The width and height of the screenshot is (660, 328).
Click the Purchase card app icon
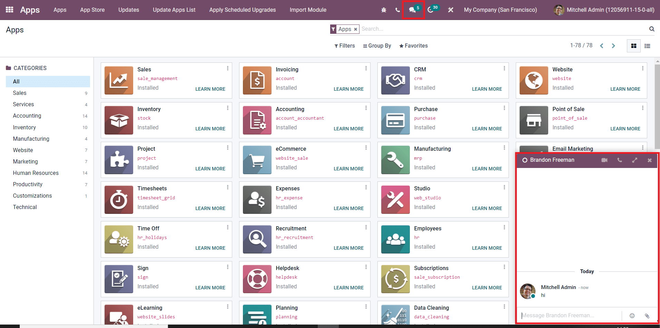[x=395, y=120]
